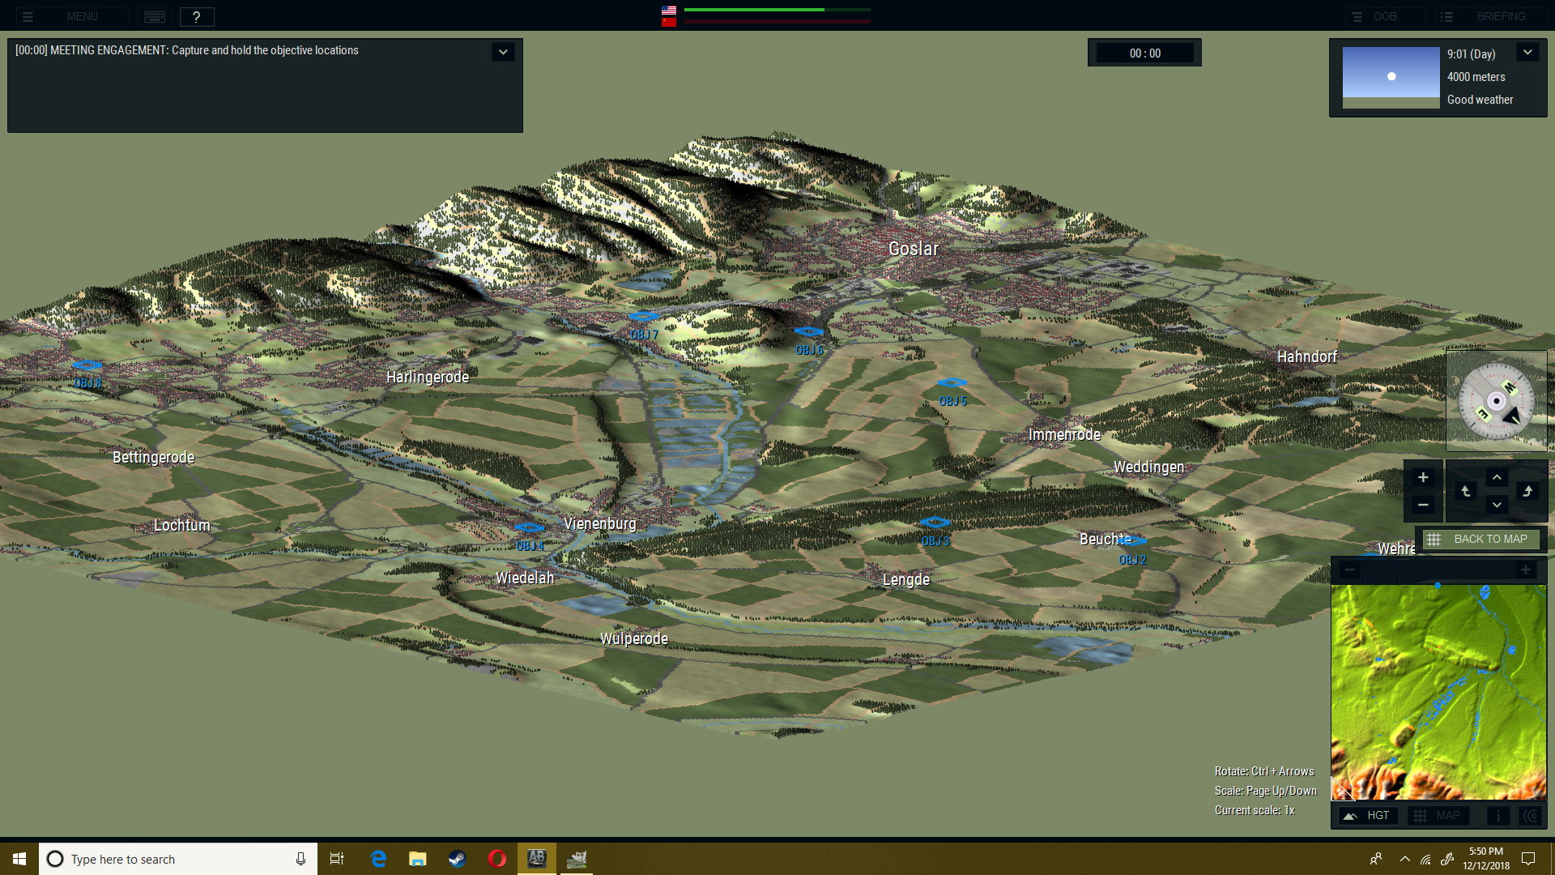
Task: Click BACK TO MAP button
Action: 1480,539
